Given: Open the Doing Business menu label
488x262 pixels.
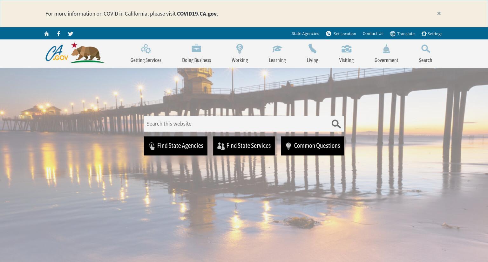Looking at the screenshot, I should click(196, 60).
